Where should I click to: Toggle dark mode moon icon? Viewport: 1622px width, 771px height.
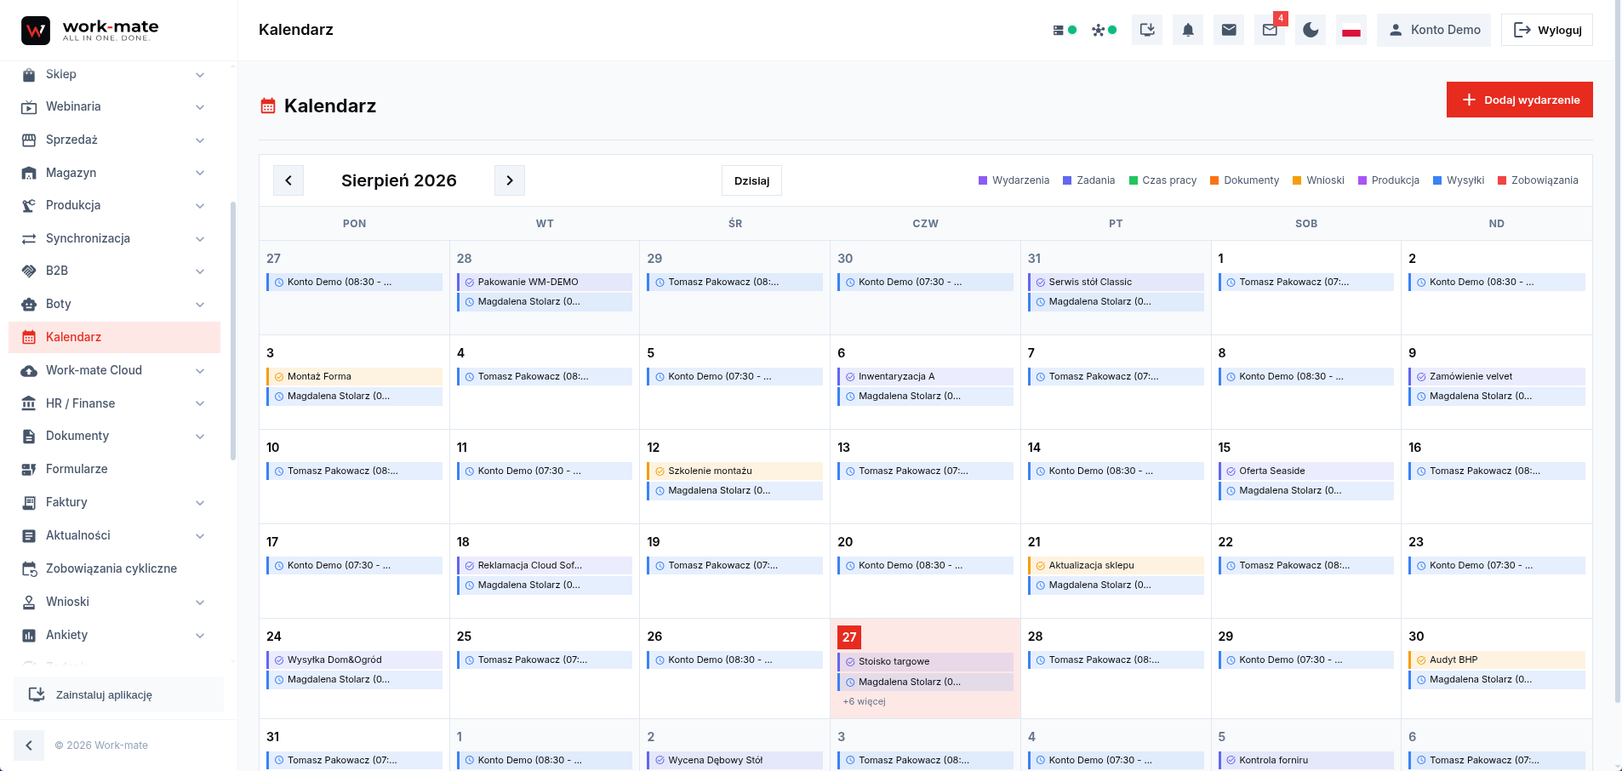pyautogui.click(x=1311, y=30)
